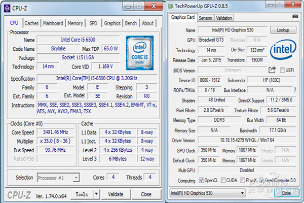This screenshot has height=203, width=304.
Task: Toggle the UEFI checkbox
Action: click(282, 70)
